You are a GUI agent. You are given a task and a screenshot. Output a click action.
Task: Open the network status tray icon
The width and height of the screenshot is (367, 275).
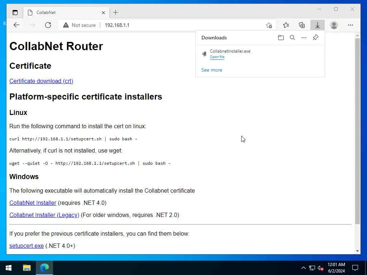click(312, 268)
